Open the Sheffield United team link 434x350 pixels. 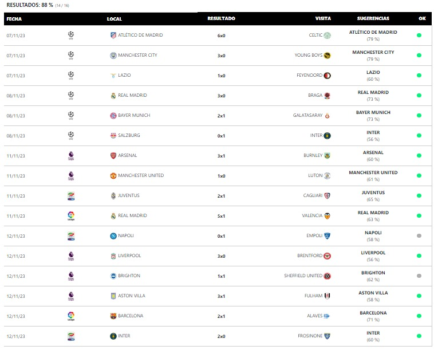pyautogui.click(x=303, y=276)
